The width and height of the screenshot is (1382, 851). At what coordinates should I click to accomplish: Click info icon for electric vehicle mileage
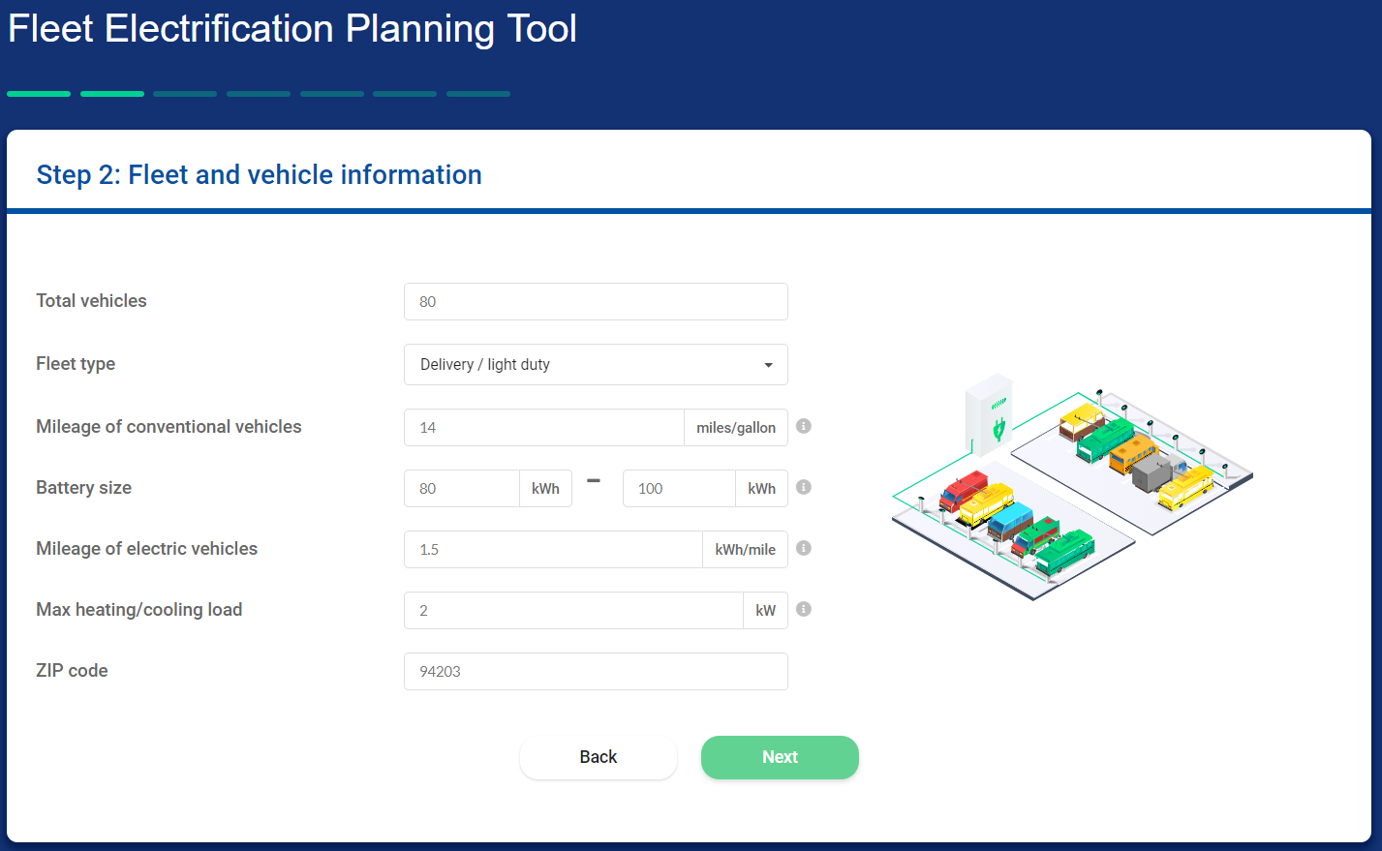coord(804,548)
